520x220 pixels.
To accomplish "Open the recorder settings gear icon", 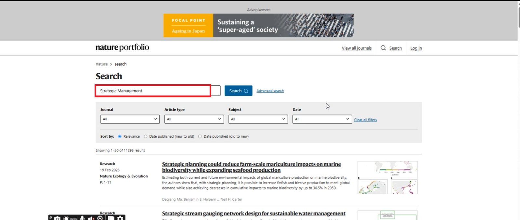I will coord(120,218).
